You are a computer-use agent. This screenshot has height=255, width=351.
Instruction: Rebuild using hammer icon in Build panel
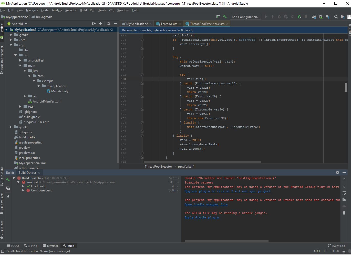tap(8, 180)
